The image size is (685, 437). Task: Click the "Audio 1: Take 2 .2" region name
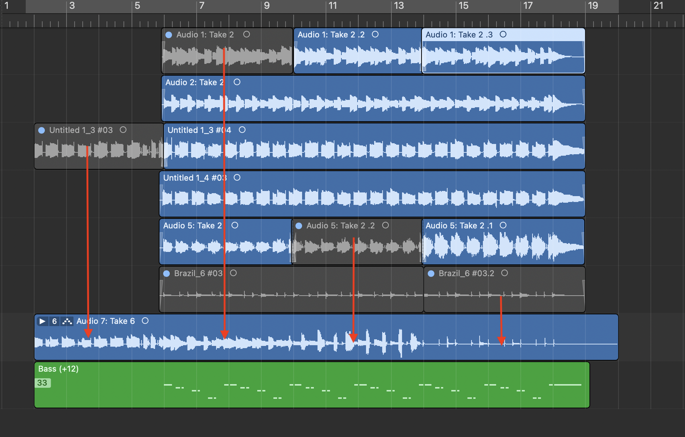click(331, 35)
